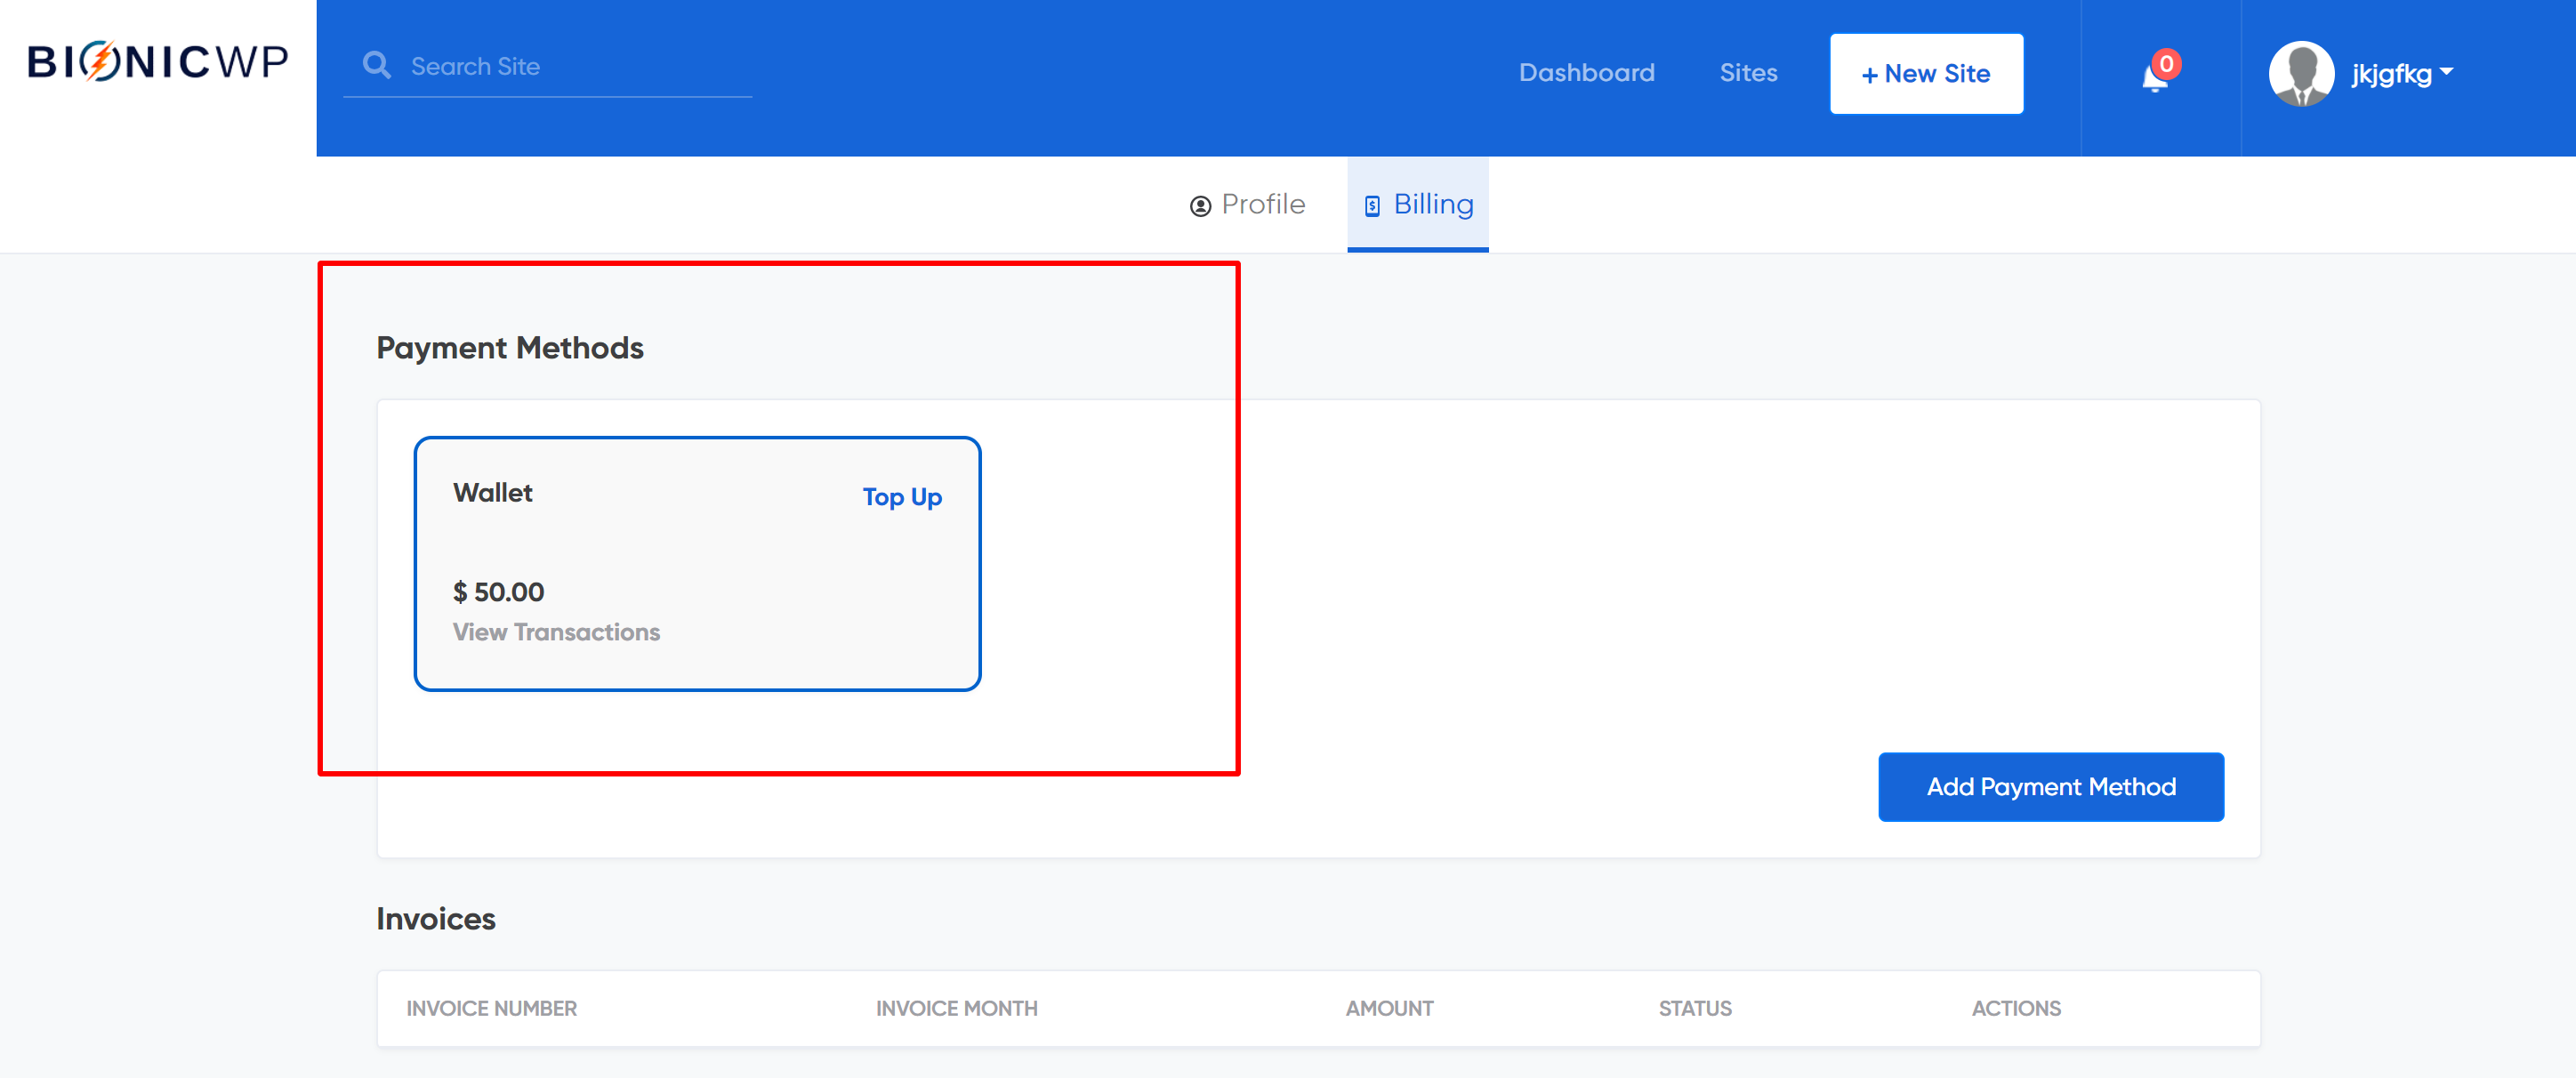This screenshot has width=2576, height=1078.
Task: Click the BionicWP logo
Action: tap(158, 62)
